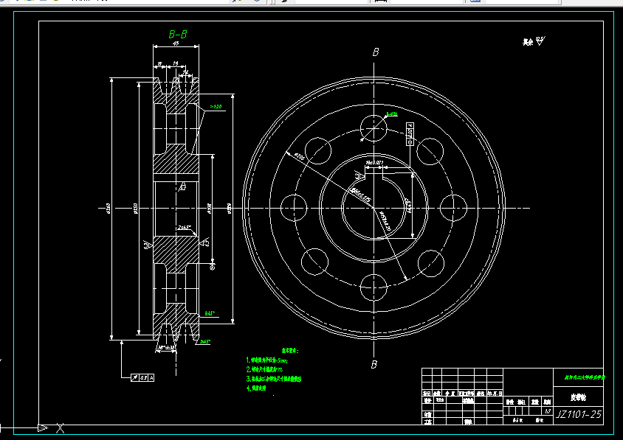Select the surface roughness note at top right
Image resolution: width=623 pixels, height=440 pixels.
534,41
